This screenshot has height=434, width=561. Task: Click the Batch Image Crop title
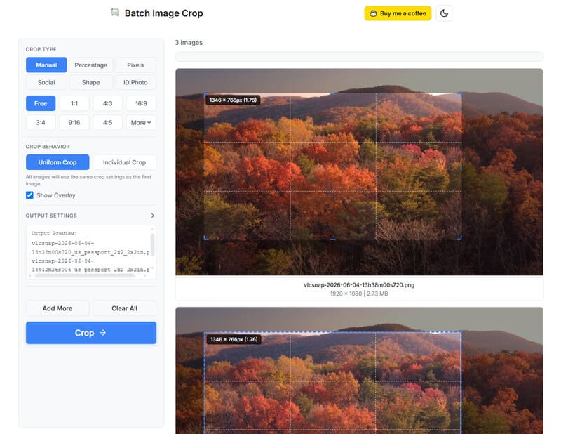pos(163,13)
